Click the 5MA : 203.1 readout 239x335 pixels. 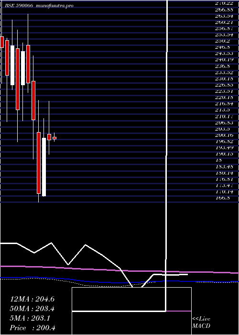(x=30, y=318)
